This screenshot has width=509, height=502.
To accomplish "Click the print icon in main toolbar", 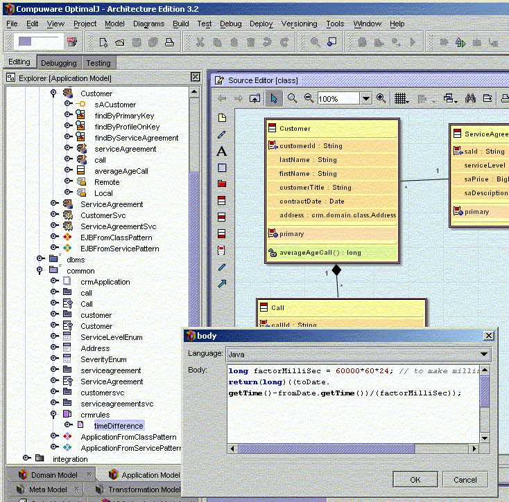I will coord(169,42).
